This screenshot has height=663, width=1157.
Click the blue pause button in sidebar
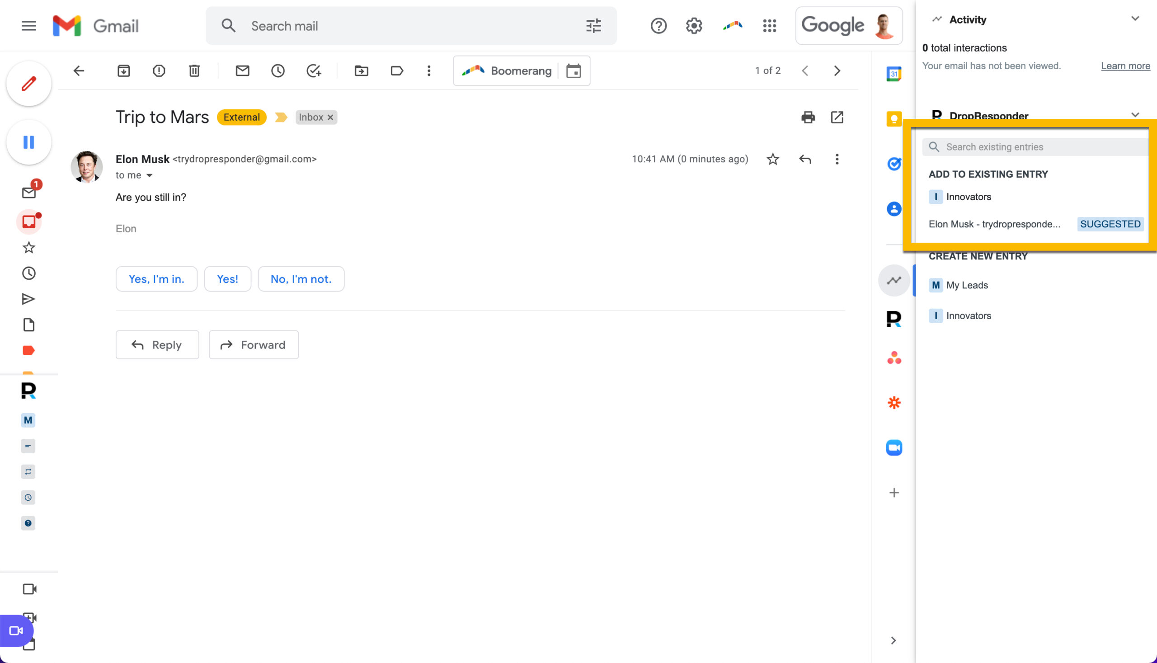pyautogui.click(x=28, y=142)
